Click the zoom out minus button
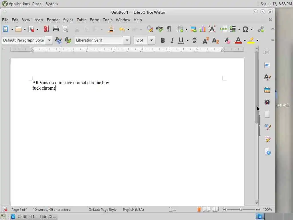The height and width of the screenshot is (220, 293). pos(224,209)
